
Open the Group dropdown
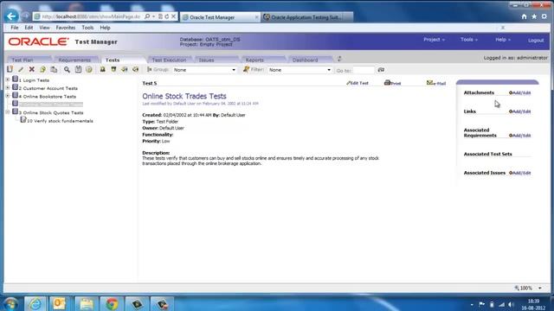pyautogui.click(x=204, y=70)
